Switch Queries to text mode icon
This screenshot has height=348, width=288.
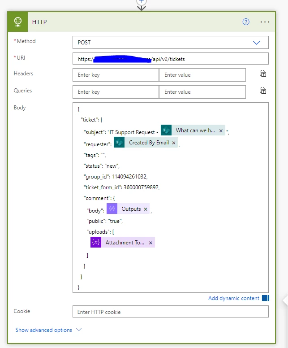263,91
